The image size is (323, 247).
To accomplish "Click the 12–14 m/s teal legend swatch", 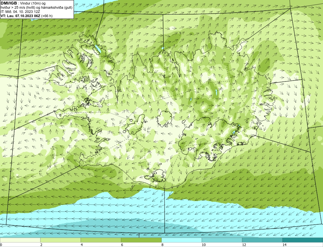I will (262, 240).
